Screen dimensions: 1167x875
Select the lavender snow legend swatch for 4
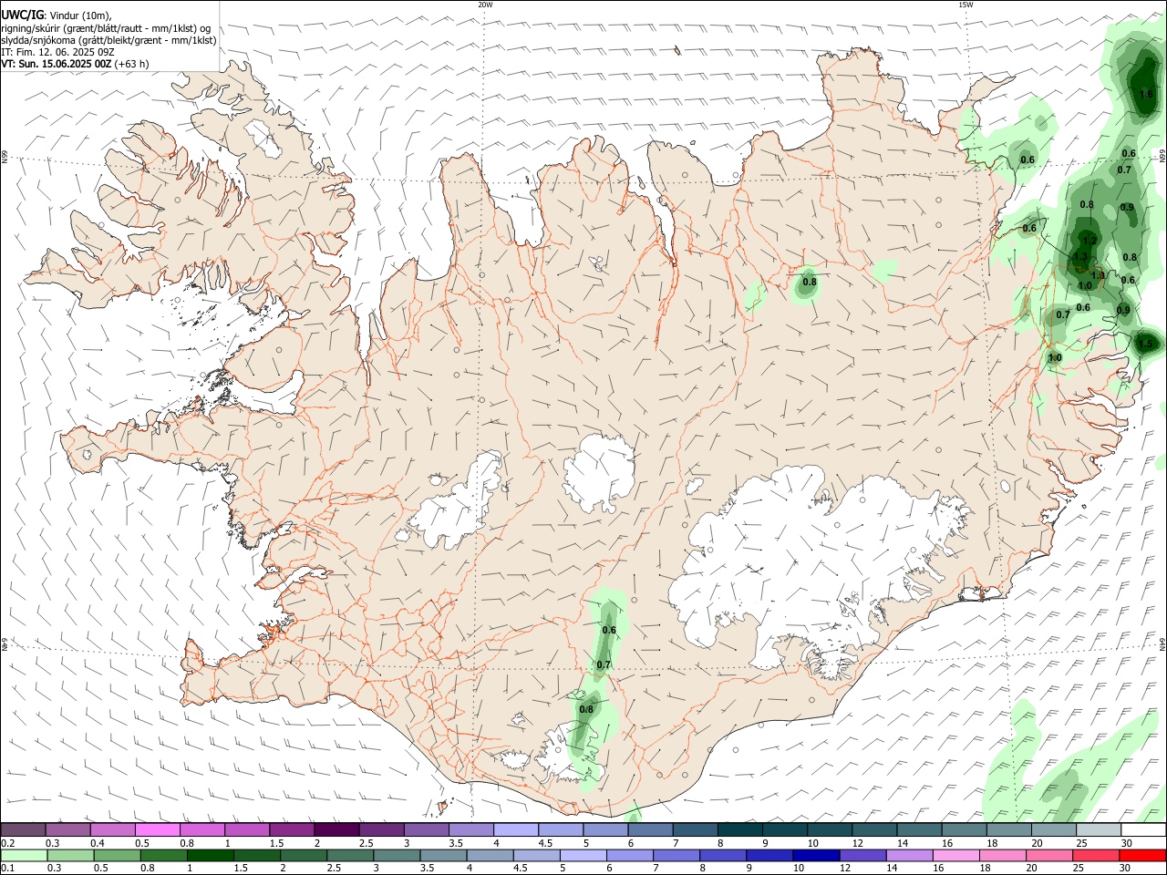click(x=516, y=829)
